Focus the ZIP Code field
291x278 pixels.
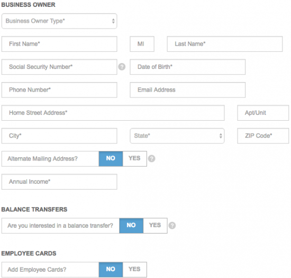click(263, 136)
